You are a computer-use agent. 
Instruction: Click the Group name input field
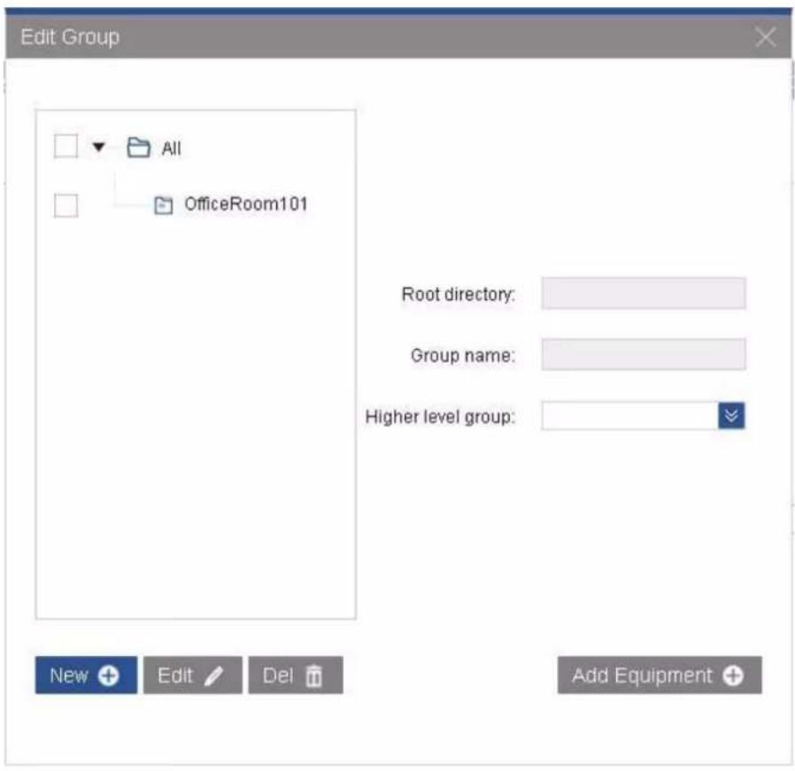[x=644, y=354]
